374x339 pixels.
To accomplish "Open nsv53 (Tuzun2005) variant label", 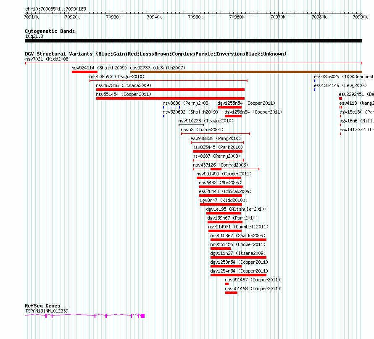I will pyautogui.click(x=202, y=130).
